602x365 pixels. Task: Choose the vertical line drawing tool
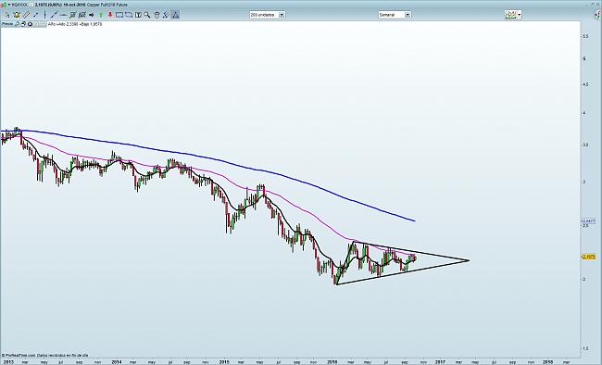44,15
